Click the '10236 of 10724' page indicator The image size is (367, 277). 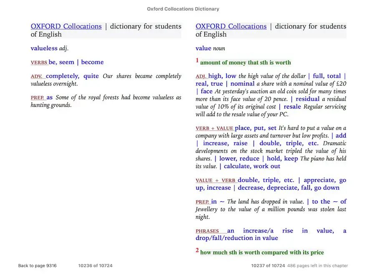(95, 266)
